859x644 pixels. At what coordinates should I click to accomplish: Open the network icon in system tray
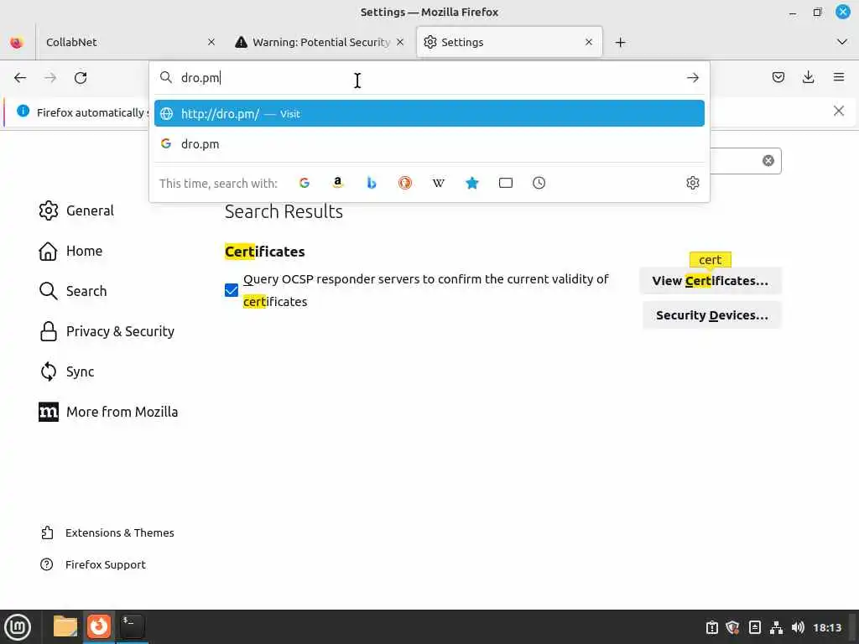(x=776, y=627)
